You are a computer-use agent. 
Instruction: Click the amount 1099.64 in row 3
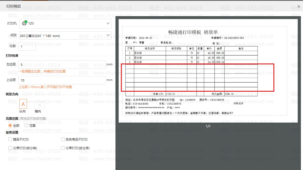219,62
